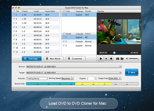Uncheck title 7 checkbox
Viewport: 154px width, 111px height.
tap(14, 35)
